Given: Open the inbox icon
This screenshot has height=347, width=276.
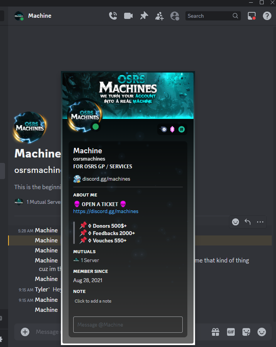Looking at the screenshot, I should tap(252, 16).
